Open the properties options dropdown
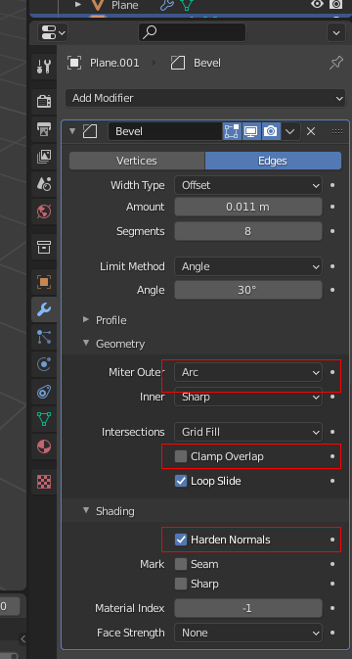Image resolution: width=352 pixels, height=659 pixels. [336, 32]
